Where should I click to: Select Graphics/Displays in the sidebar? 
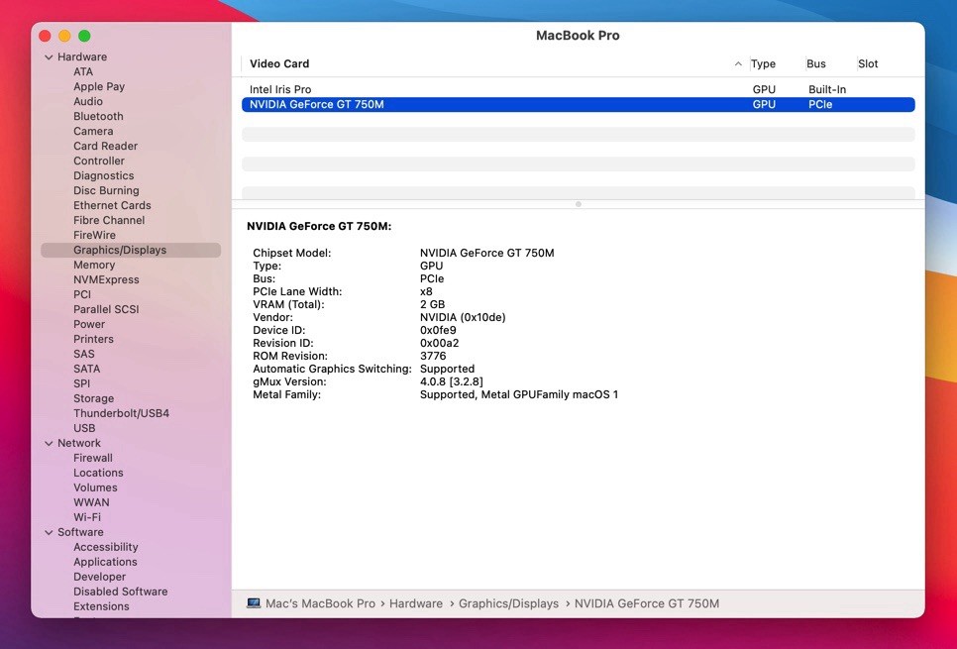[131, 250]
